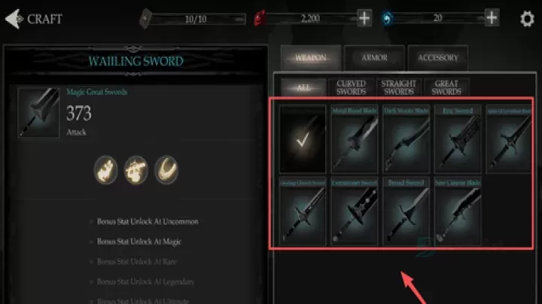This screenshot has width=542, height=304.
Task: Open settings with the gear icon
Action: click(x=527, y=18)
